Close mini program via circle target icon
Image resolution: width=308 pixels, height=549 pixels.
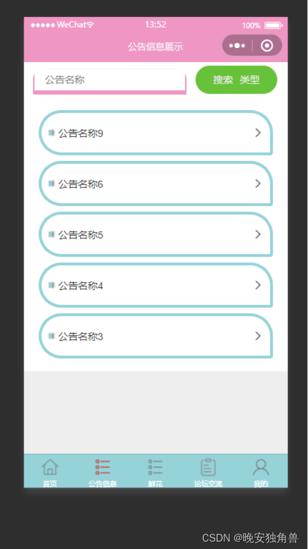[267, 46]
